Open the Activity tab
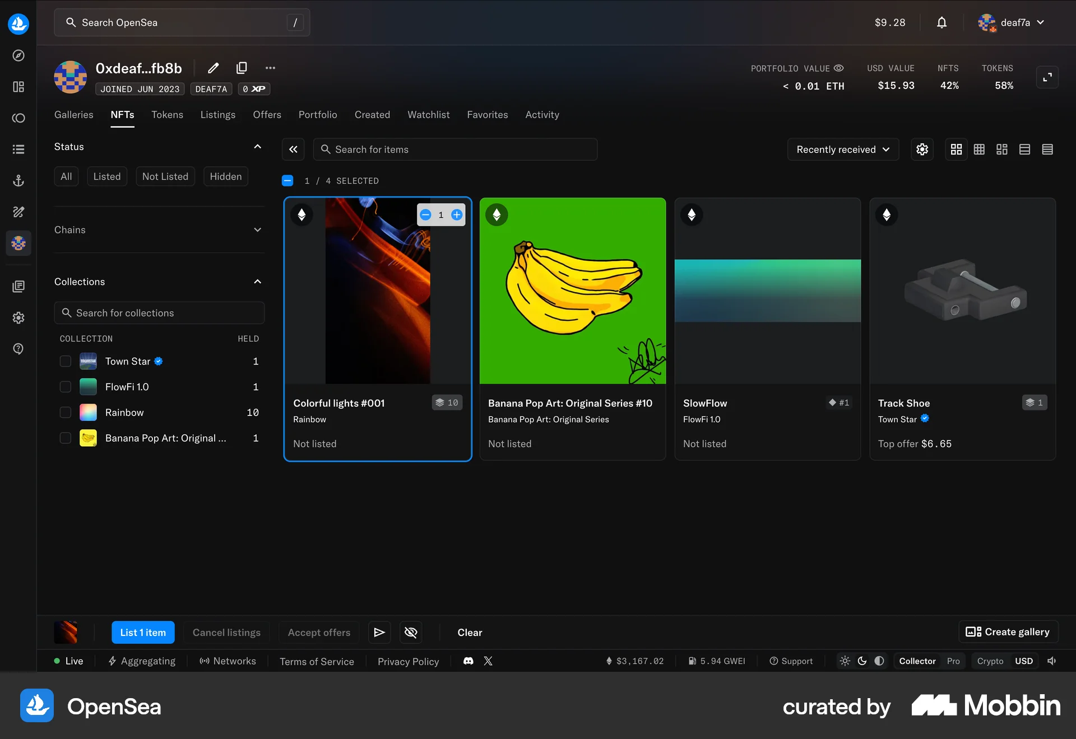Screen dimensions: 1076x739 pos(541,115)
